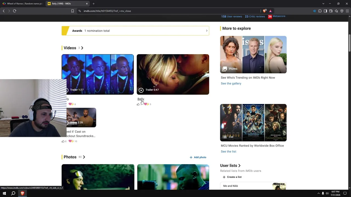
Task: Open the tab search dropdown arrow
Action: pos(323,4)
